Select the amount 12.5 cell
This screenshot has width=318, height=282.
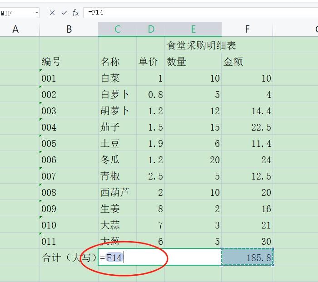[x=247, y=176]
